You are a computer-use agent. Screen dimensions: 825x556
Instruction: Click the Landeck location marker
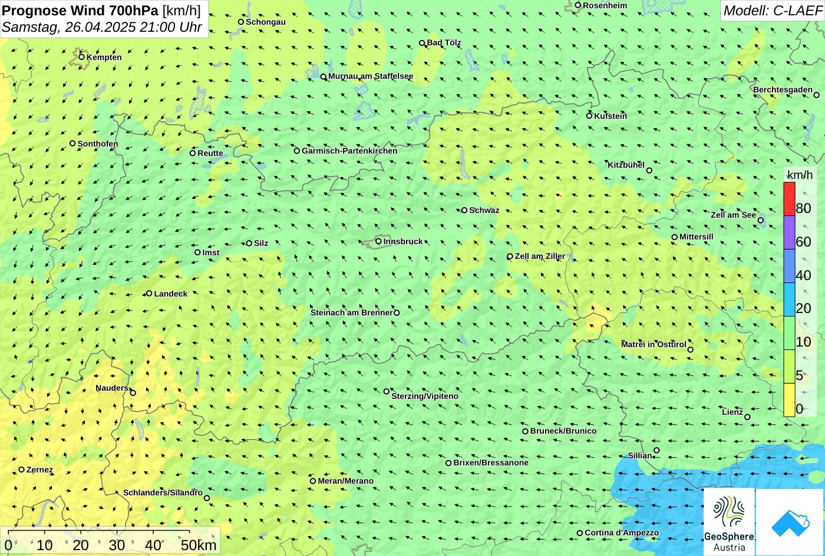[149, 293]
